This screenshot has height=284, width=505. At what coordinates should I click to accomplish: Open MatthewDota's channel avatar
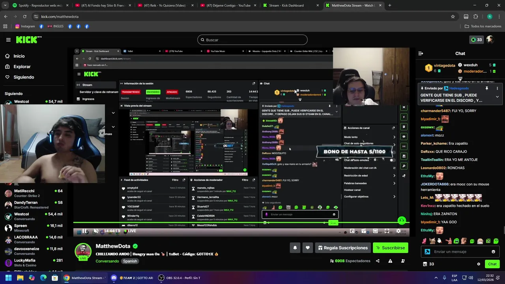pos(83,252)
